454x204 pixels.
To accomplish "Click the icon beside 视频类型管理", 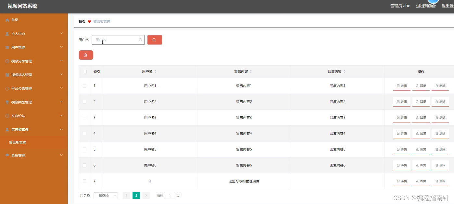I will tap(7, 102).
